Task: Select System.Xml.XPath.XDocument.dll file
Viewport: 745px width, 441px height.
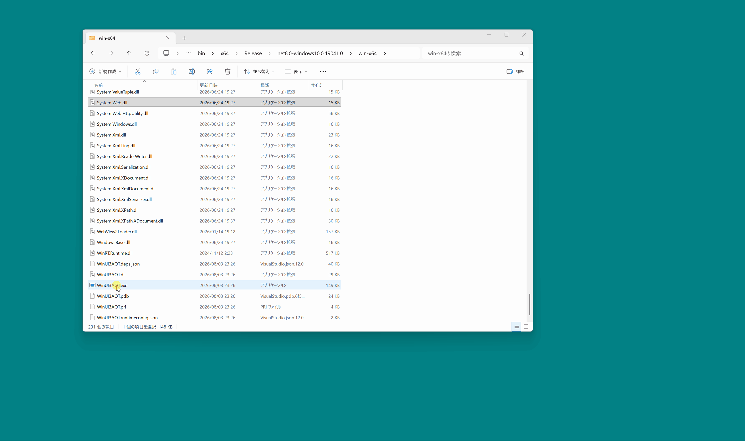Action: (214, 221)
